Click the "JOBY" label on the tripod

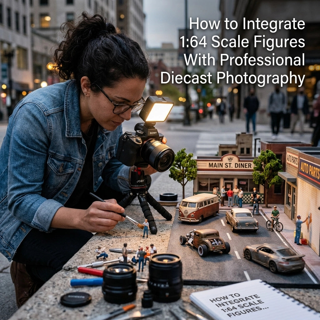tap(140, 181)
